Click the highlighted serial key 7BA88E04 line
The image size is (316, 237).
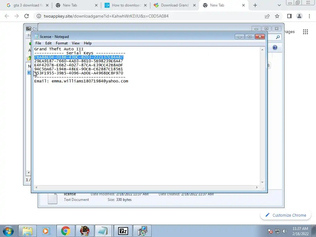(79, 57)
